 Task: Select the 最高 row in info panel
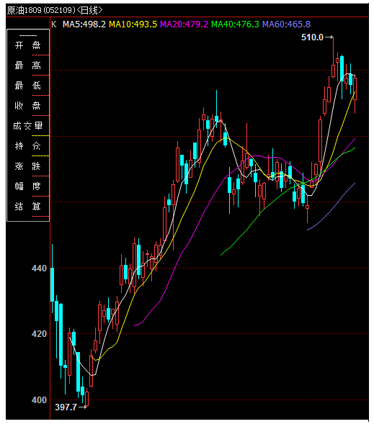[28, 66]
